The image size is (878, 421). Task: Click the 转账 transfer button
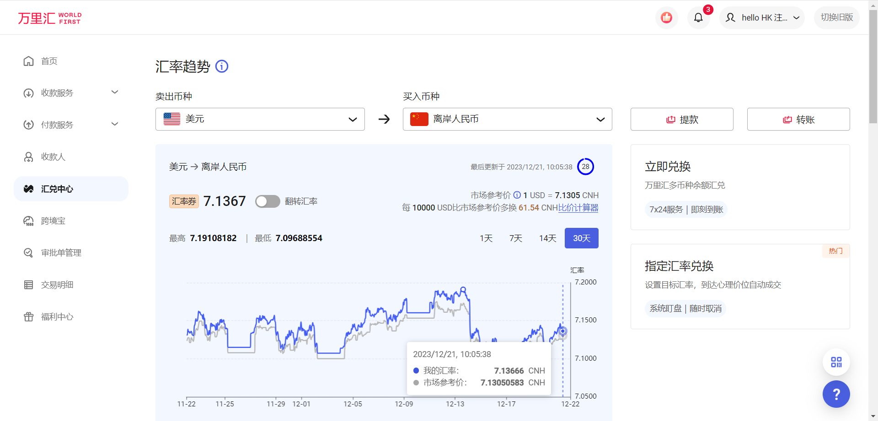tap(798, 119)
